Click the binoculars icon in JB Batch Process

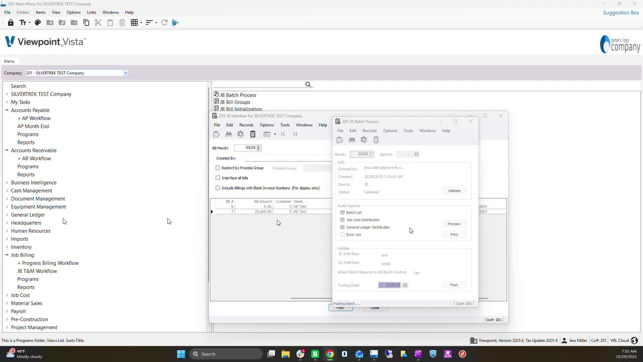352,140
